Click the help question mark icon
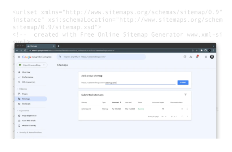This screenshot has width=232, height=152. click(185, 57)
